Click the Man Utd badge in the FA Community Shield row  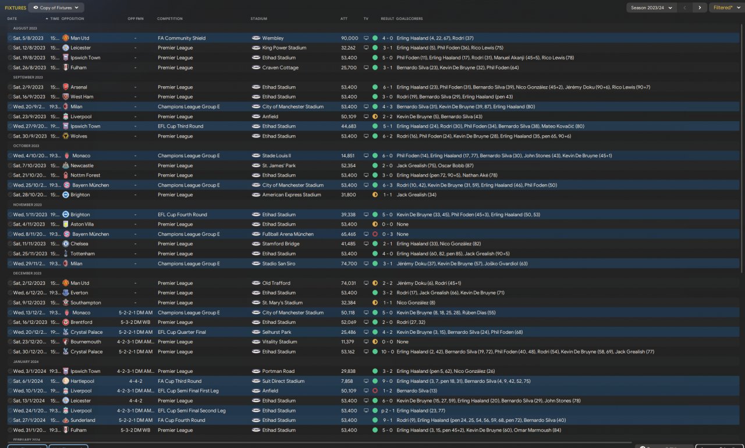click(66, 38)
